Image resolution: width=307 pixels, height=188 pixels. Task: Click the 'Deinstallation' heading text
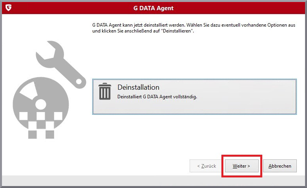click(x=138, y=87)
